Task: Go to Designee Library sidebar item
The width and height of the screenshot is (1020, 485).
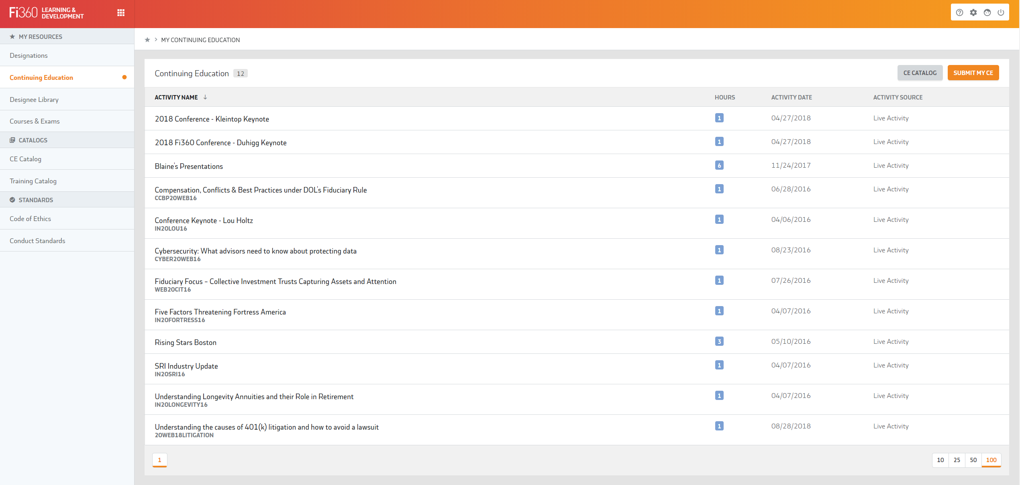Action: pyautogui.click(x=34, y=99)
